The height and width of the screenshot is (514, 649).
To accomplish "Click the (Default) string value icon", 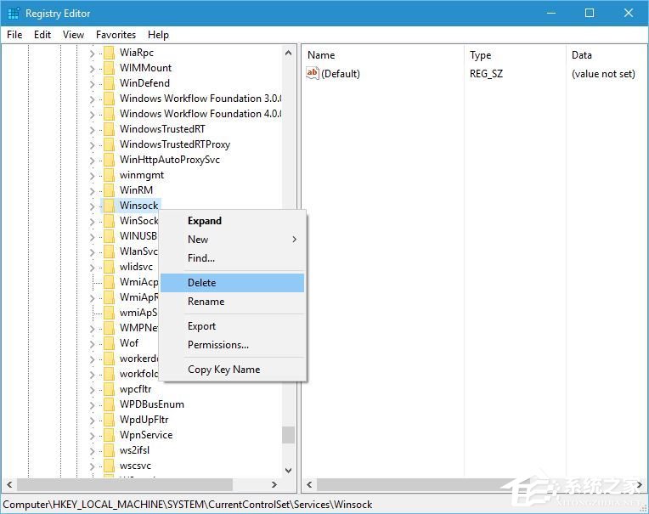I will pos(312,74).
